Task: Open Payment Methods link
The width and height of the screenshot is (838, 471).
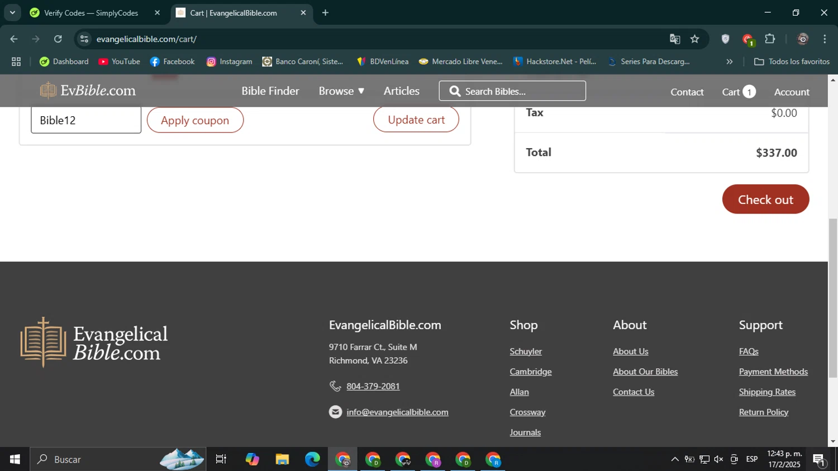Action: [x=773, y=372]
